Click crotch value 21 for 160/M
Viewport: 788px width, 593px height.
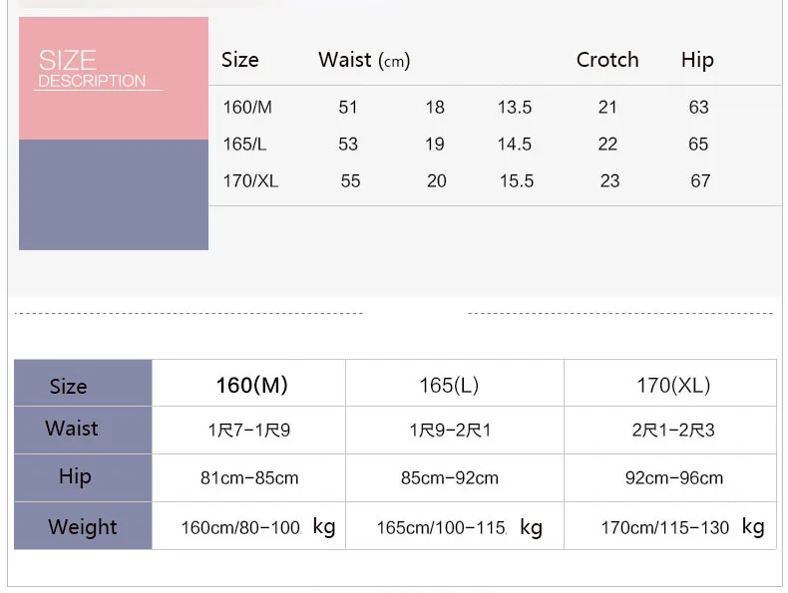(x=607, y=108)
